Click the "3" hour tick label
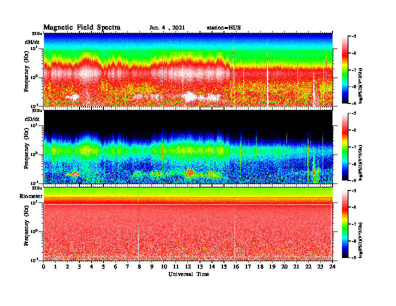 (79, 266)
